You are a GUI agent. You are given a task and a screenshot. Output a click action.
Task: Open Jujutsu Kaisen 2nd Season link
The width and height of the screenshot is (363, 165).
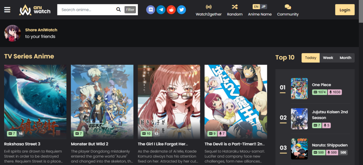point(330,115)
